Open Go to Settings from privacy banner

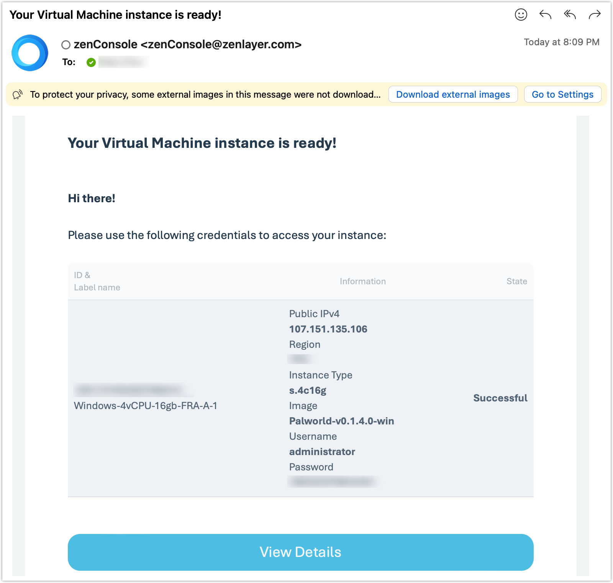tap(562, 94)
